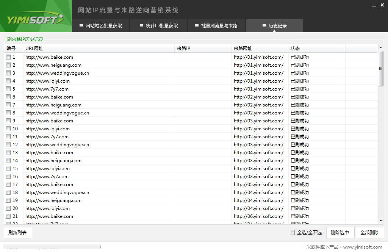Sort by the 来路IP column header
This screenshot has width=388, height=252.
click(x=203, y=48)
